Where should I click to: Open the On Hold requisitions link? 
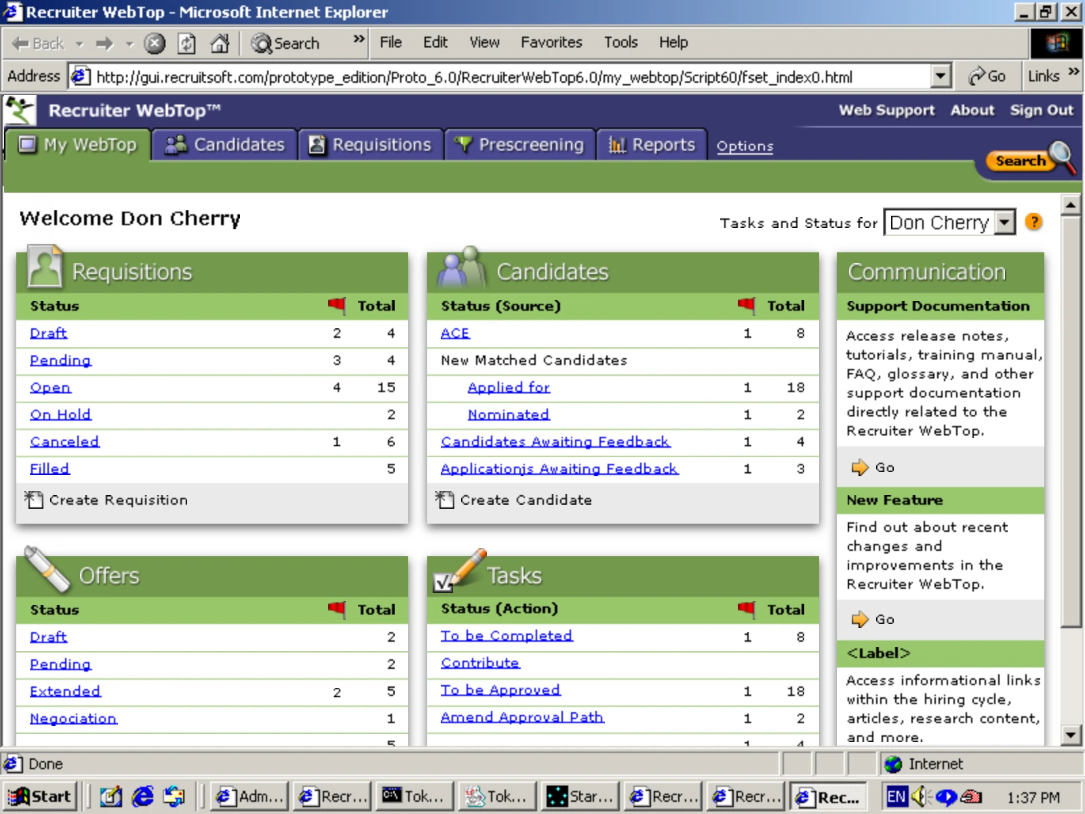tap(60, 414)
